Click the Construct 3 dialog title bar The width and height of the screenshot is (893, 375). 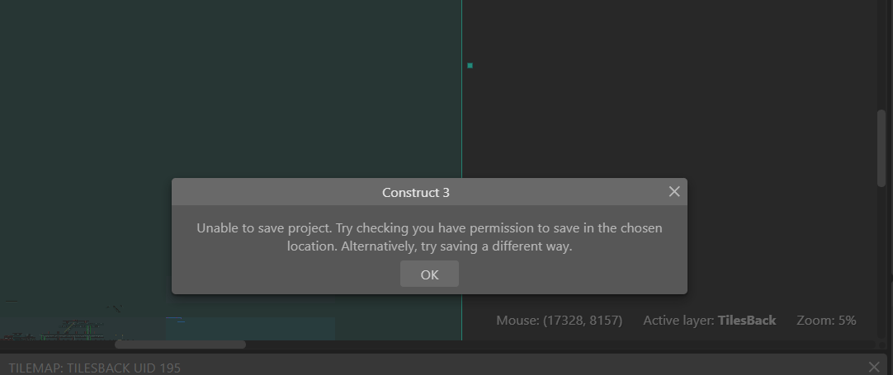click(x=416, y=192)
